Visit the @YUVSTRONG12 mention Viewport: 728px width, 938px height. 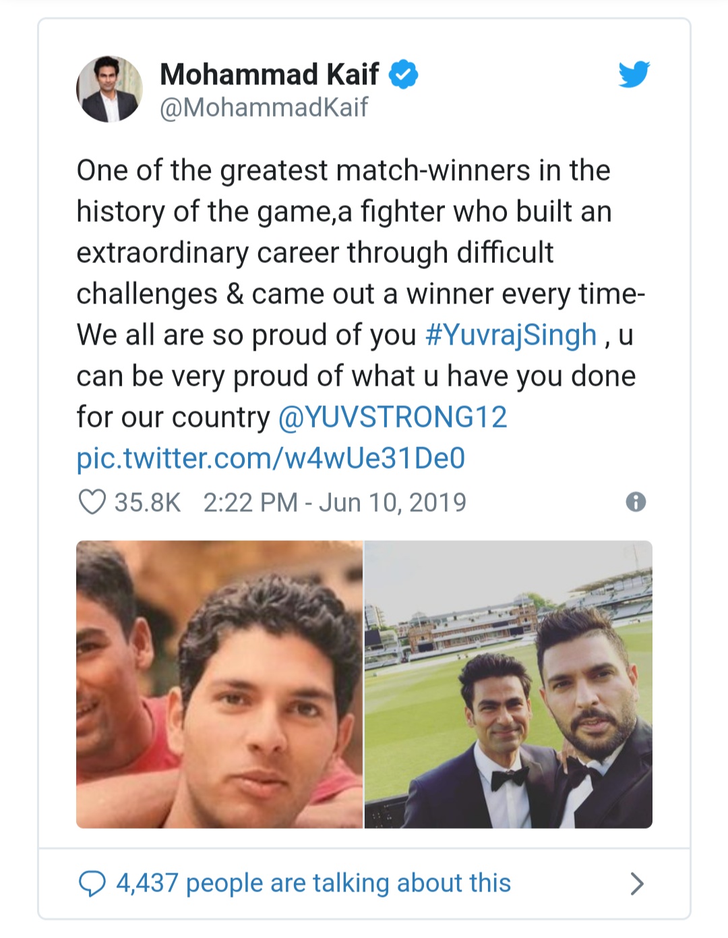coord(392,417)
